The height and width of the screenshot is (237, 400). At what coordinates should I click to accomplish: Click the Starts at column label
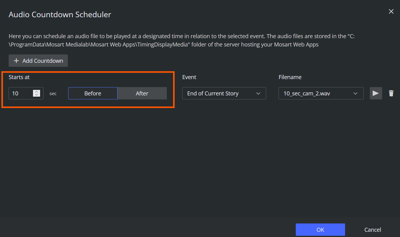pos(19,77)
